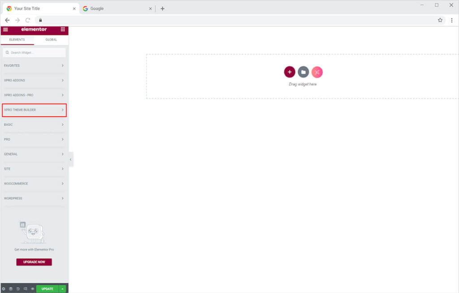Click the Upgrade Now button

coord(34,262)
